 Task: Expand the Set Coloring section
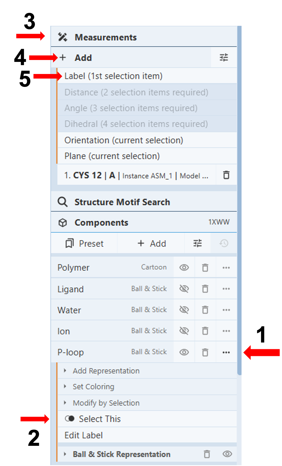tap(93, 387)
